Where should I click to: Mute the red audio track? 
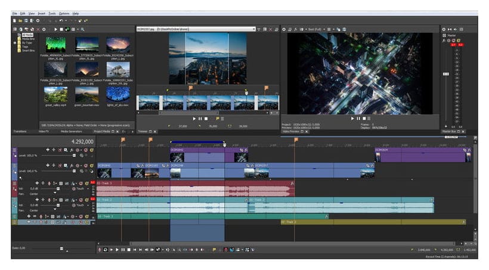click(x=81, y=184)
